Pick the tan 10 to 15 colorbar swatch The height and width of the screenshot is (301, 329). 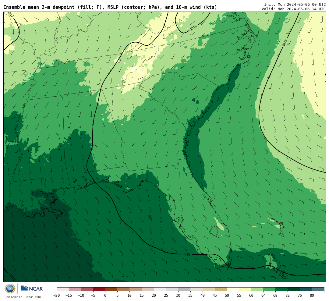tap(136, 289)
